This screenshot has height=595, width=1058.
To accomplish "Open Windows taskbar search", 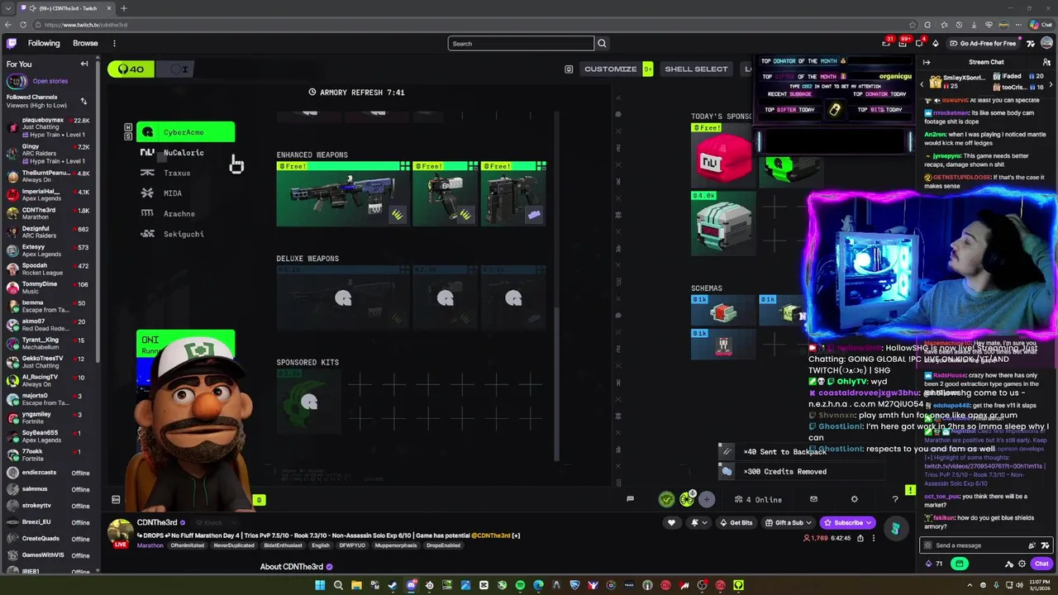I will coord(338,585).
